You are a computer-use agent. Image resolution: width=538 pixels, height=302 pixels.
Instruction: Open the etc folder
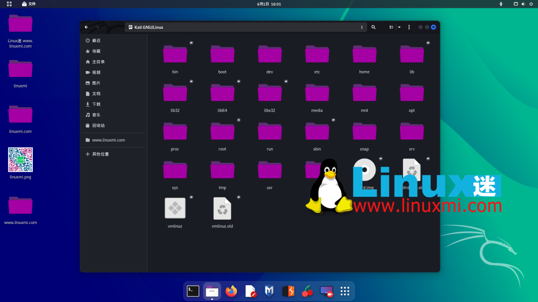[317, 54]
